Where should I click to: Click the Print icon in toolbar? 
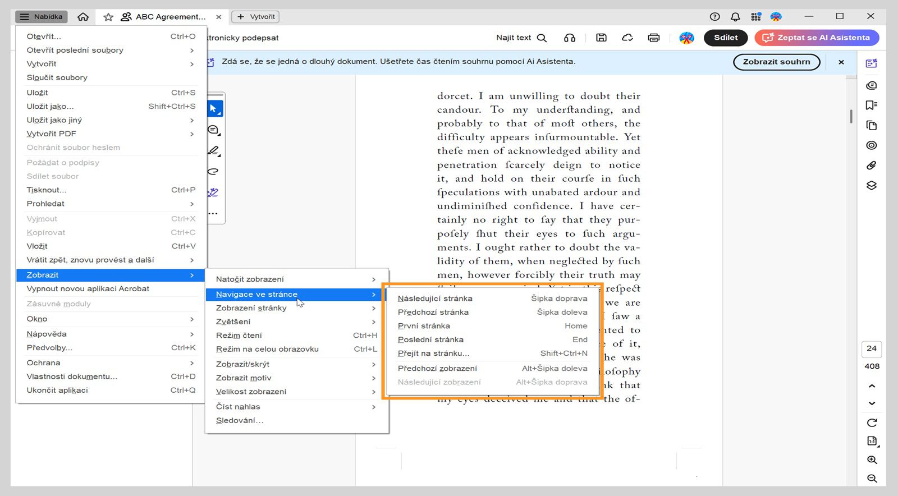[654, 38]
